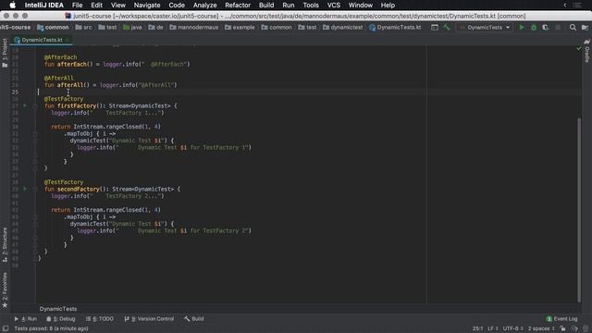Open the Event Log

[561, 319]
